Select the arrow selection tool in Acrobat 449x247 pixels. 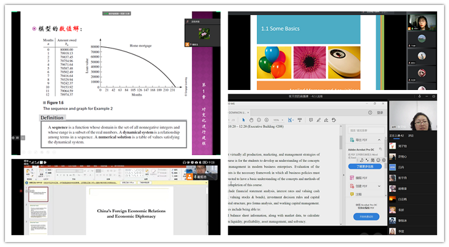[243, 120]
